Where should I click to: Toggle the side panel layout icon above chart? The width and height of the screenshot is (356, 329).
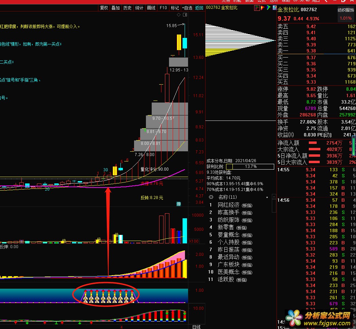coord(185,15)
